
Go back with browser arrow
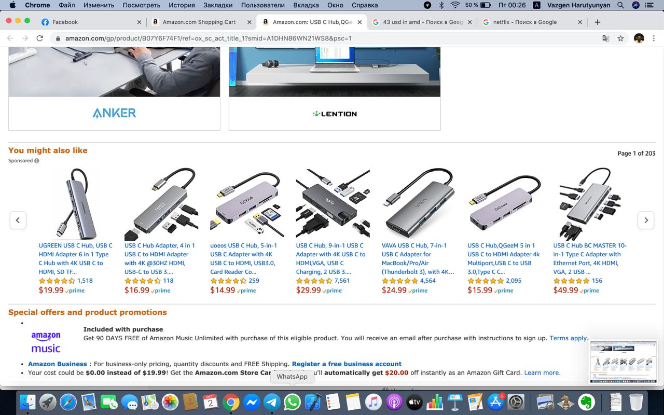pyautogui.click(x=9, y=38)
